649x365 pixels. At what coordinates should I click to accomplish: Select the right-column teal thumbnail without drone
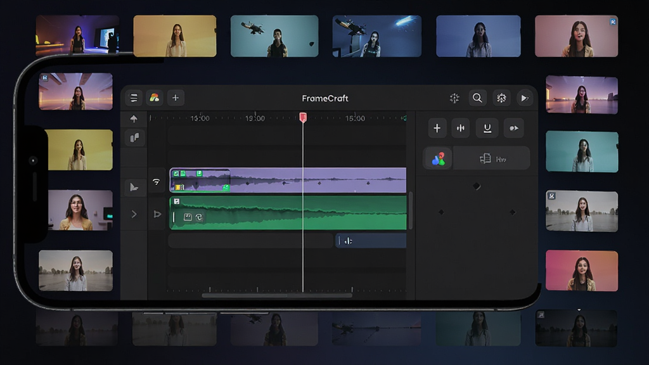582,151
